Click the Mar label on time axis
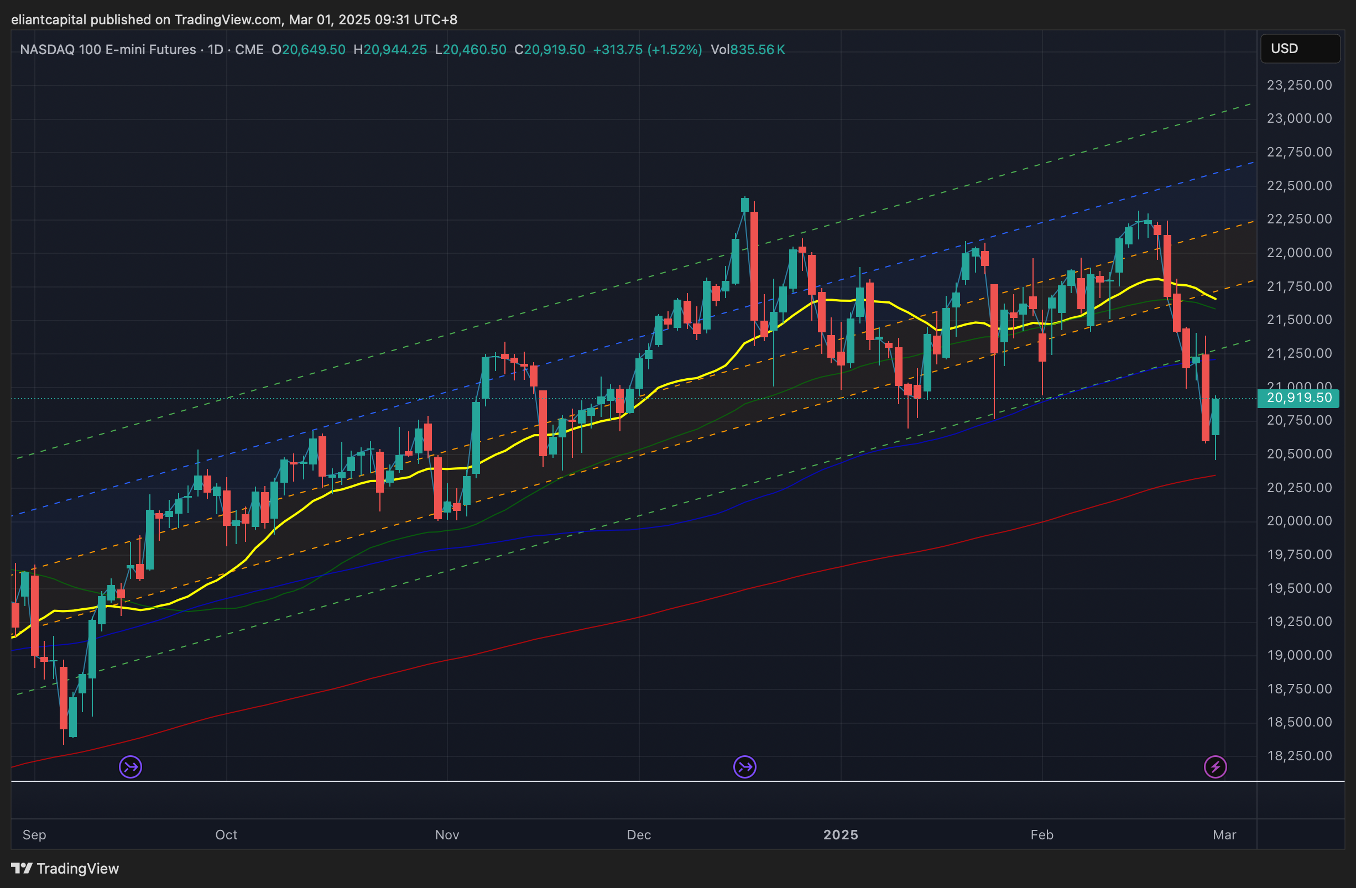The image size is (1356, 888). (x=1224, y=834)
